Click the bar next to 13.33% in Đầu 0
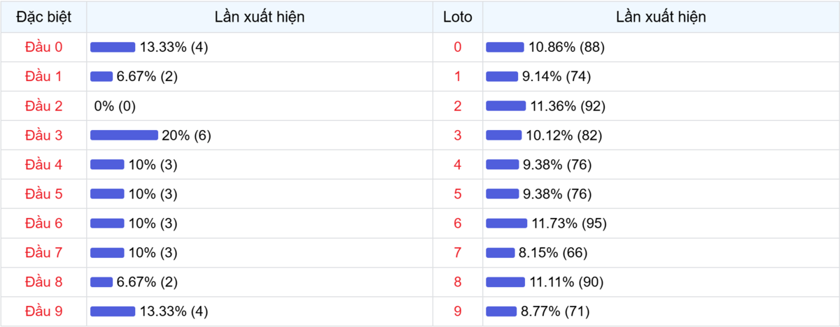Viewport: 840px width, 327px height. pyautogui.click(x=113, y=48)
